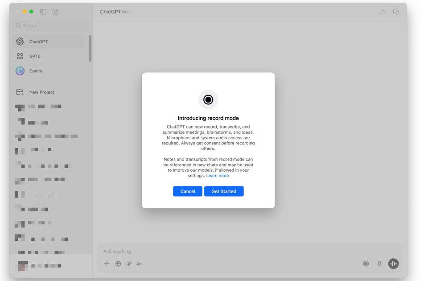The image size is (428, 281).
Task: Open the Canva app icon
Action: tap(20, 71)
